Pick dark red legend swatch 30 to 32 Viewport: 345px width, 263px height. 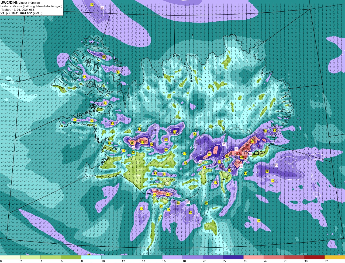(314, 257)
